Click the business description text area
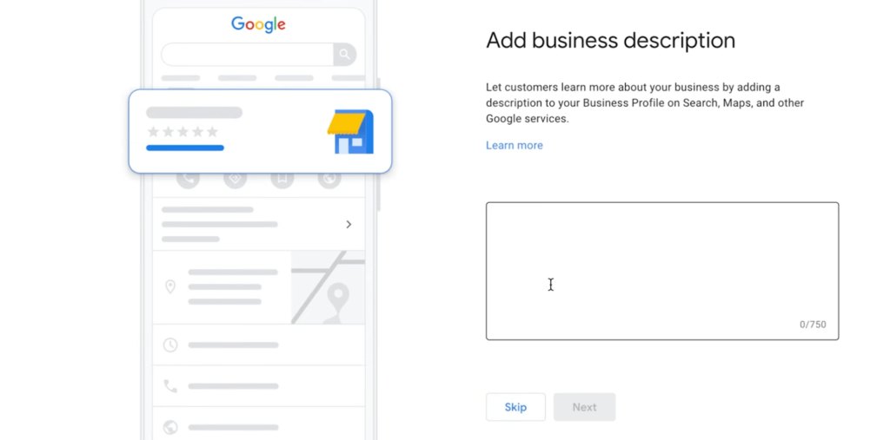 tap(661, 271)
